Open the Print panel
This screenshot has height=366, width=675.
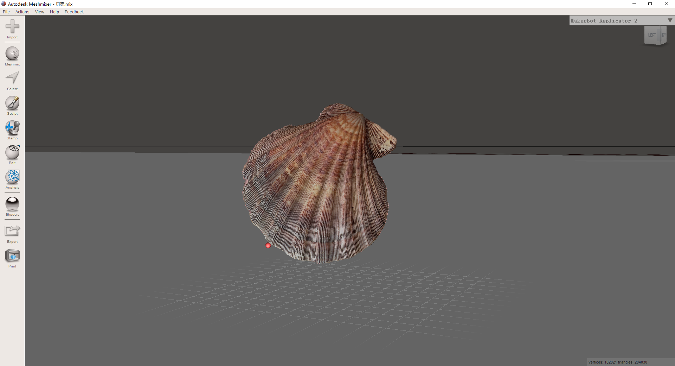[12, 258]
